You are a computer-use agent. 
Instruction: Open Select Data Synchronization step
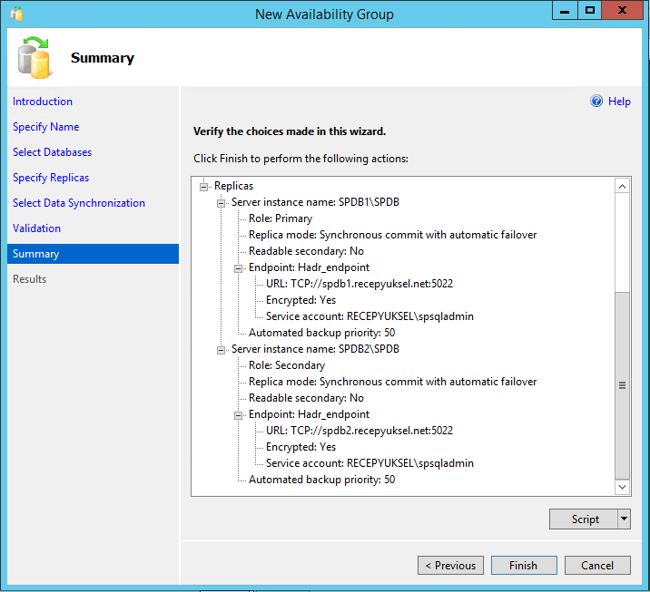point(79,203)
